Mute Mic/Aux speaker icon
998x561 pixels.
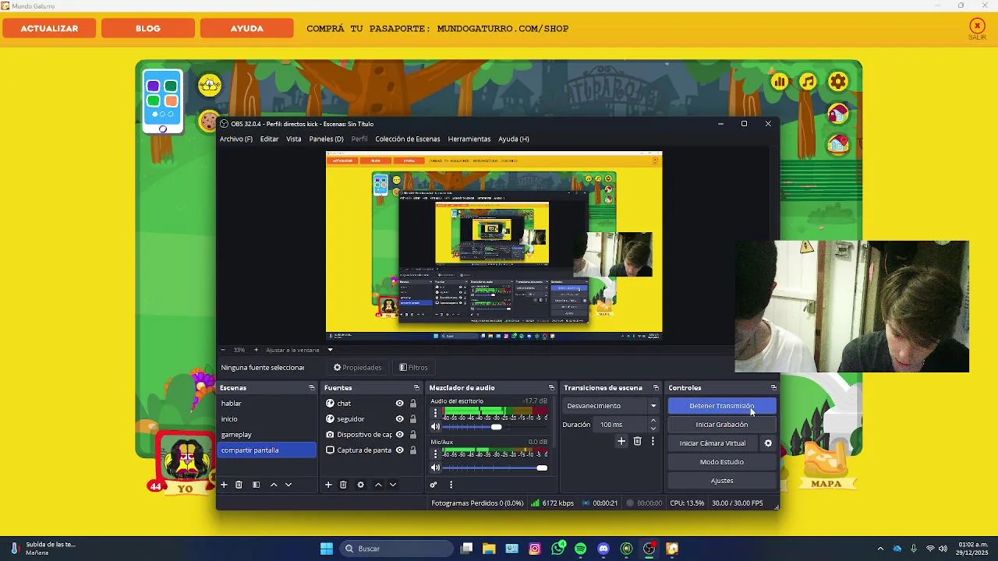436,467
